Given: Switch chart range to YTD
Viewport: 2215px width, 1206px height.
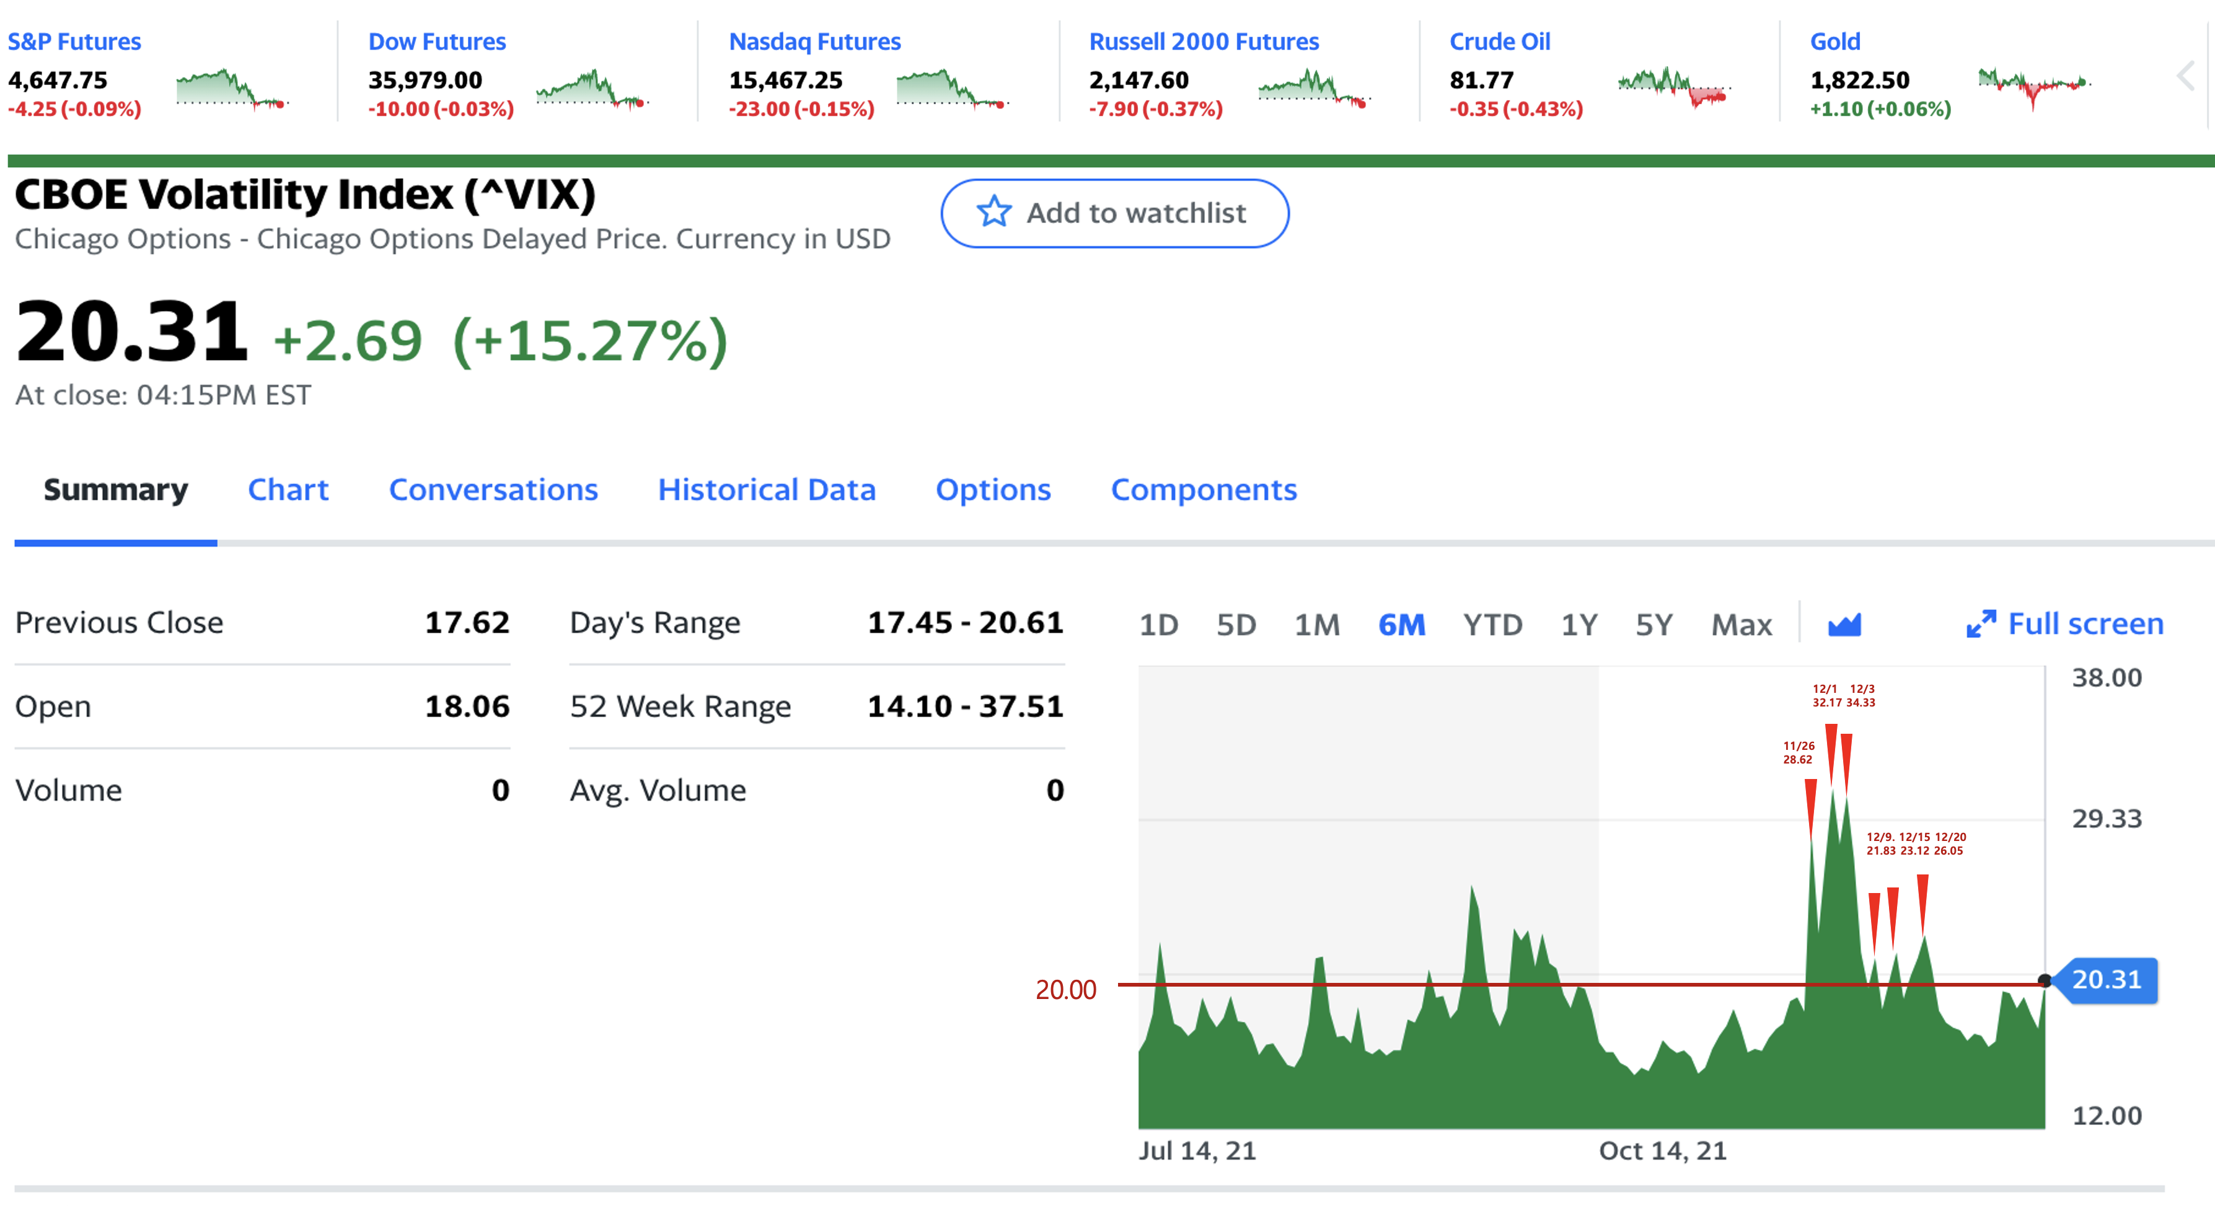Looking at the screenshot, I should [x=1492, y=624].
